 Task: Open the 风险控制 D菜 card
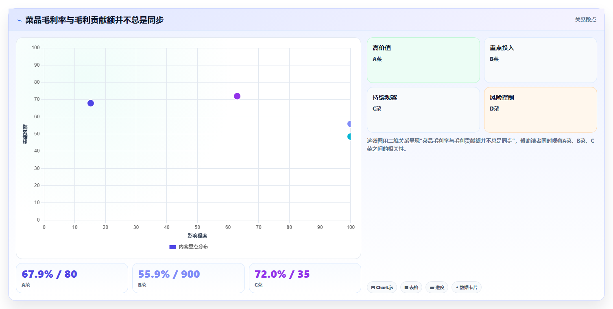[541, 110]
